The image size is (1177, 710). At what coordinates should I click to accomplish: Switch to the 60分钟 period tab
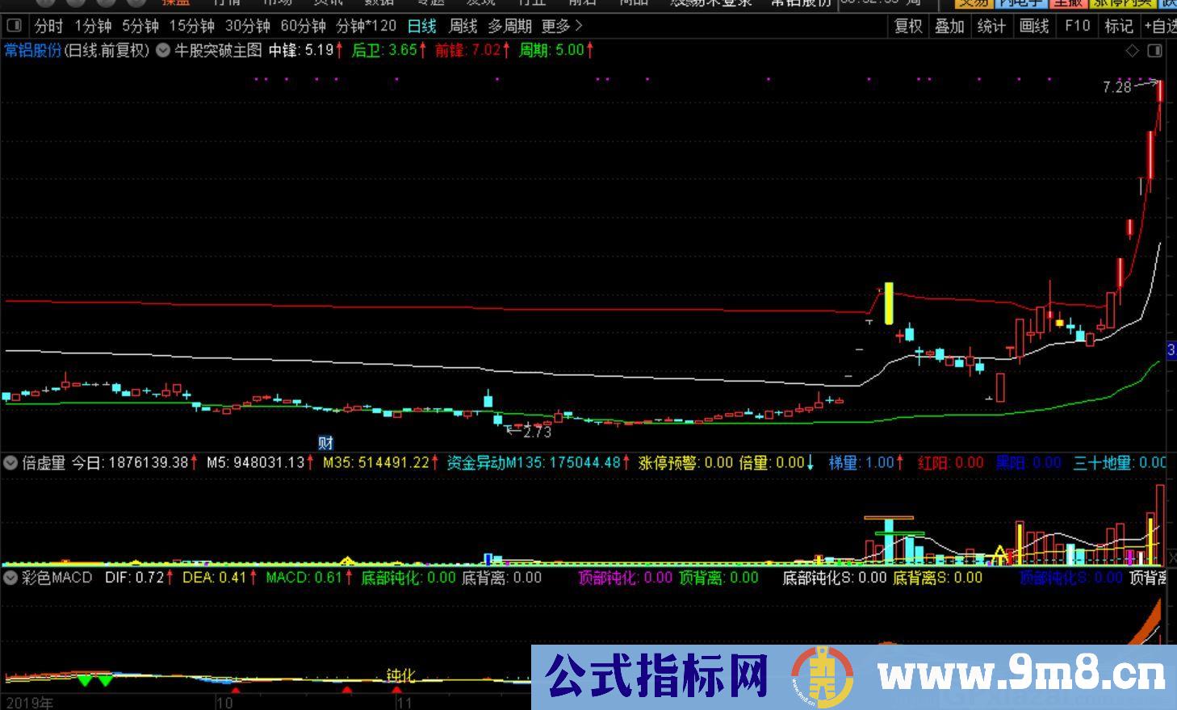coord(303,27)
